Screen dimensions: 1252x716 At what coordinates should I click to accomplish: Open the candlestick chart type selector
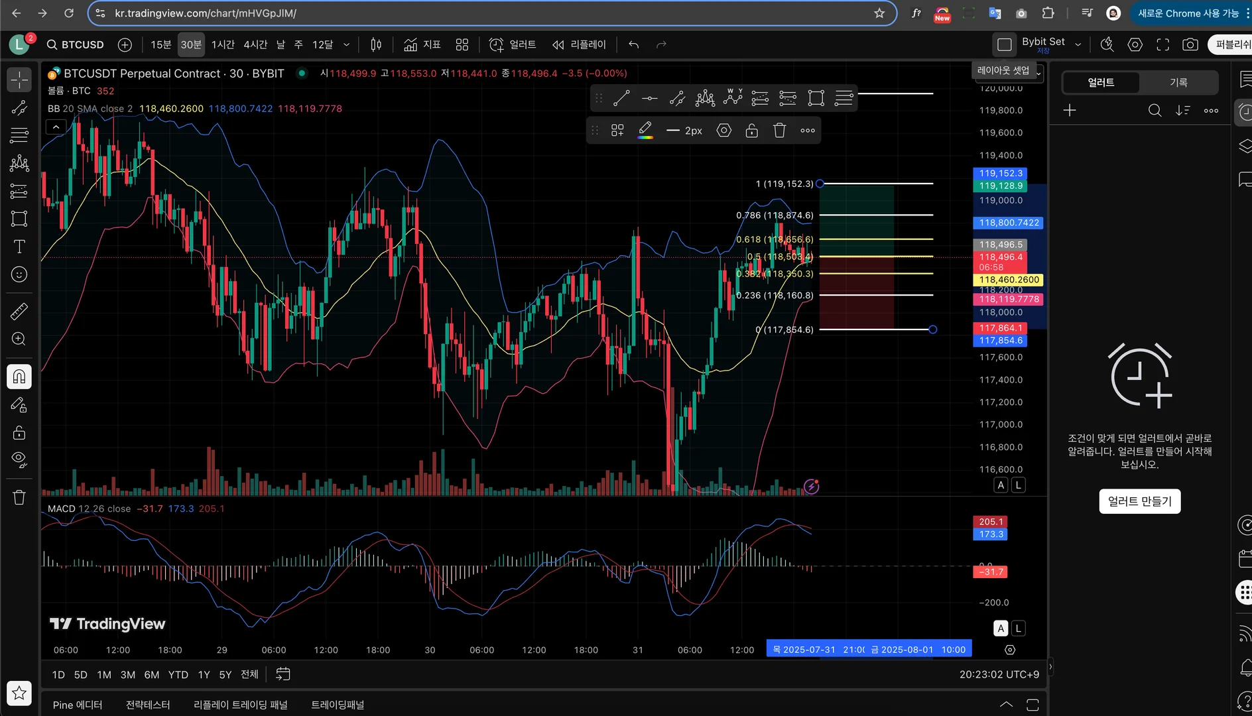click(376, 44)
